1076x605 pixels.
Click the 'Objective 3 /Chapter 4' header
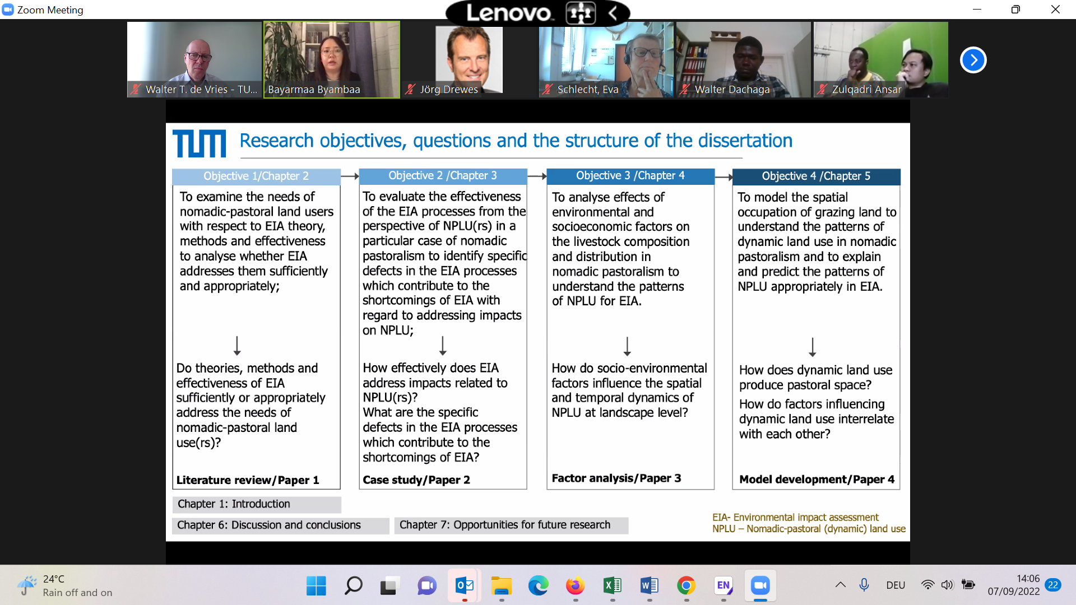pos(630,176)
